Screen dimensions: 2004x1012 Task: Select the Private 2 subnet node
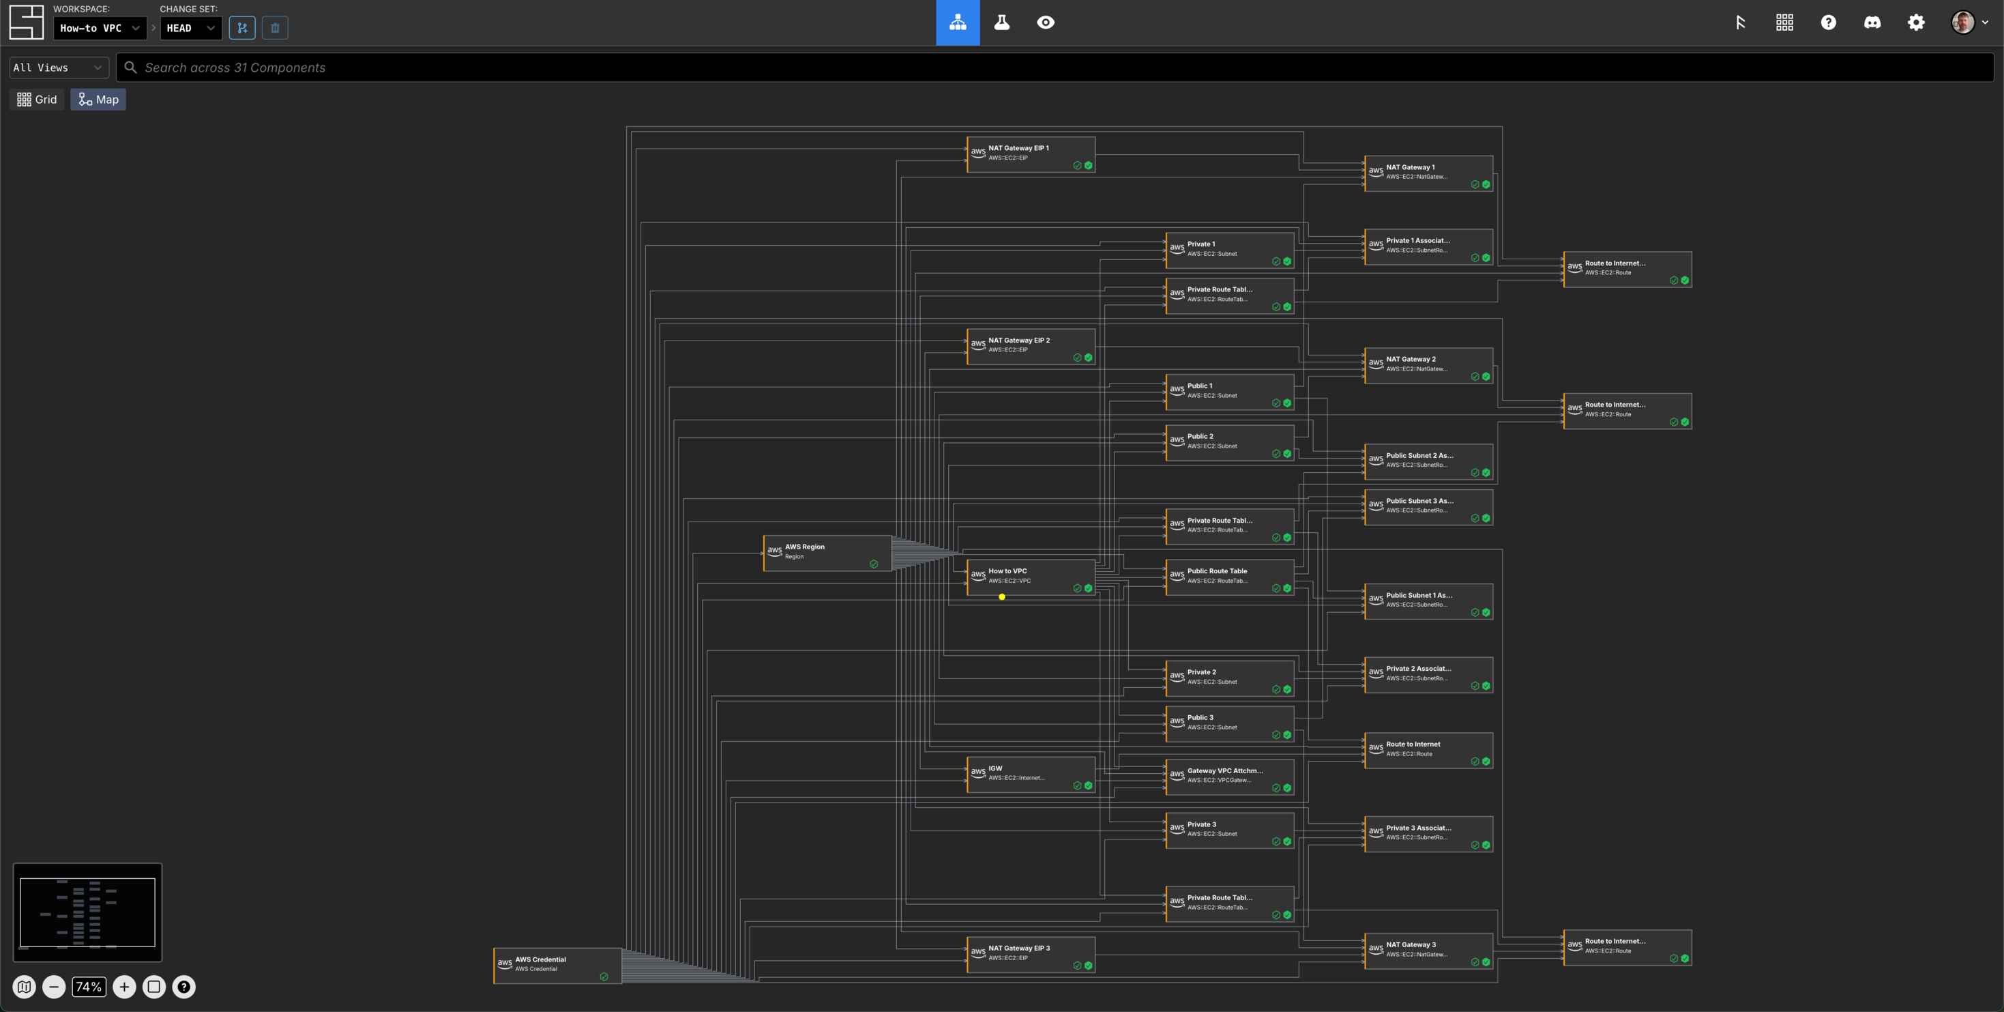tap(1230, 679)
